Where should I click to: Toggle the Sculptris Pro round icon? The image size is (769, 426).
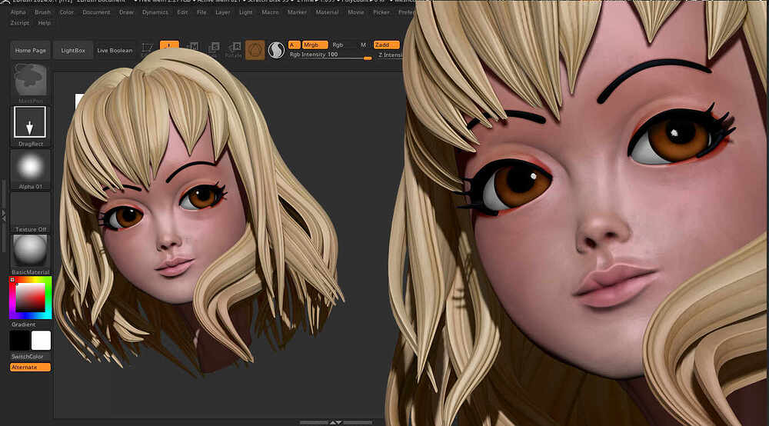point(276,50)
